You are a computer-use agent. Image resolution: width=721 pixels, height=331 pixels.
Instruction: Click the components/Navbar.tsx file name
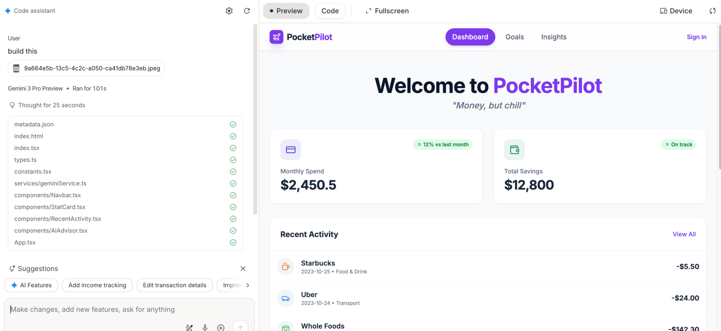tap(47, 195)
